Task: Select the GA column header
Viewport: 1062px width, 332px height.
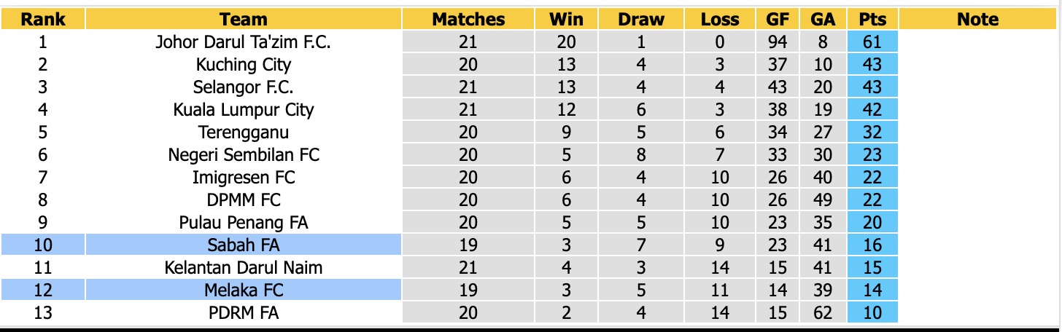Action: coord(823,20)
